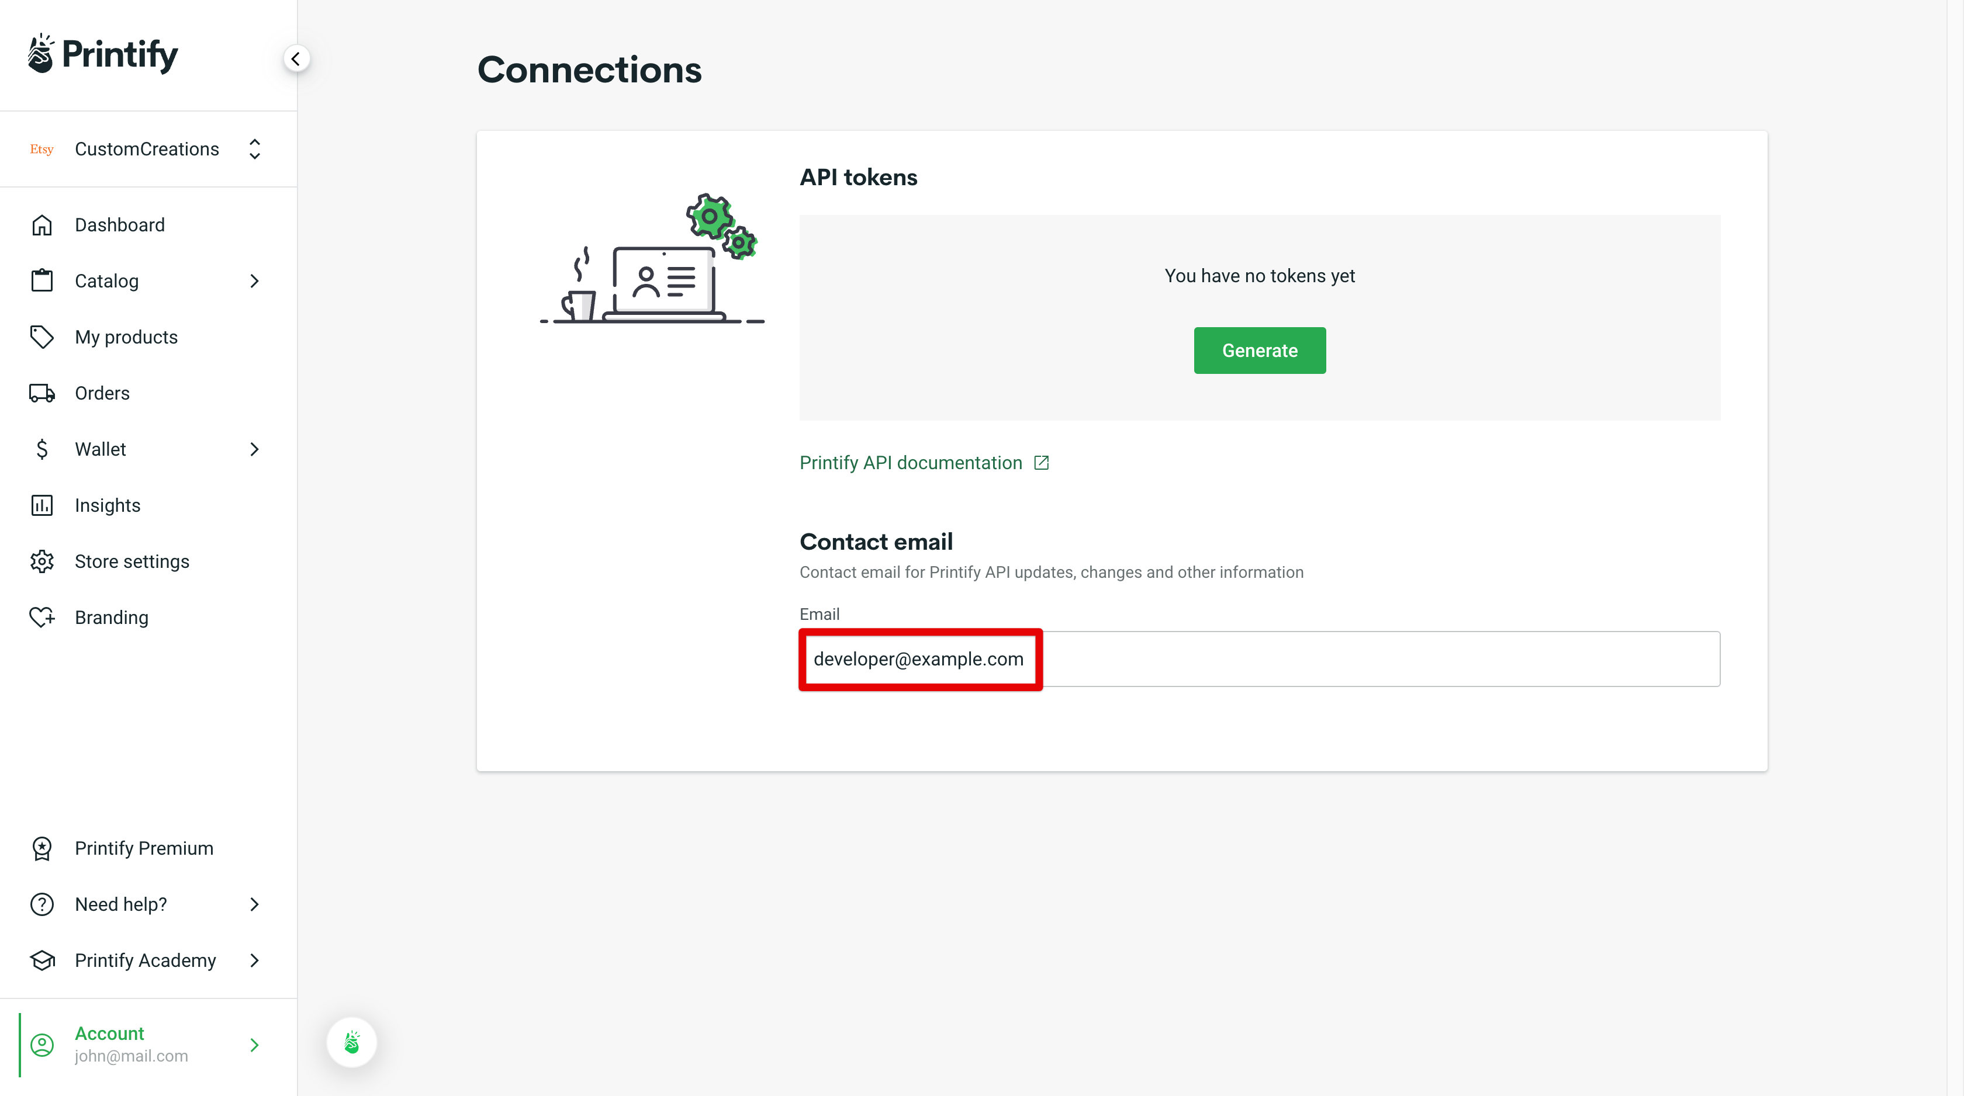Click the Account profile icon
The image size is (1964, 1096).
pyautogui.click(x=42, y=1045)
